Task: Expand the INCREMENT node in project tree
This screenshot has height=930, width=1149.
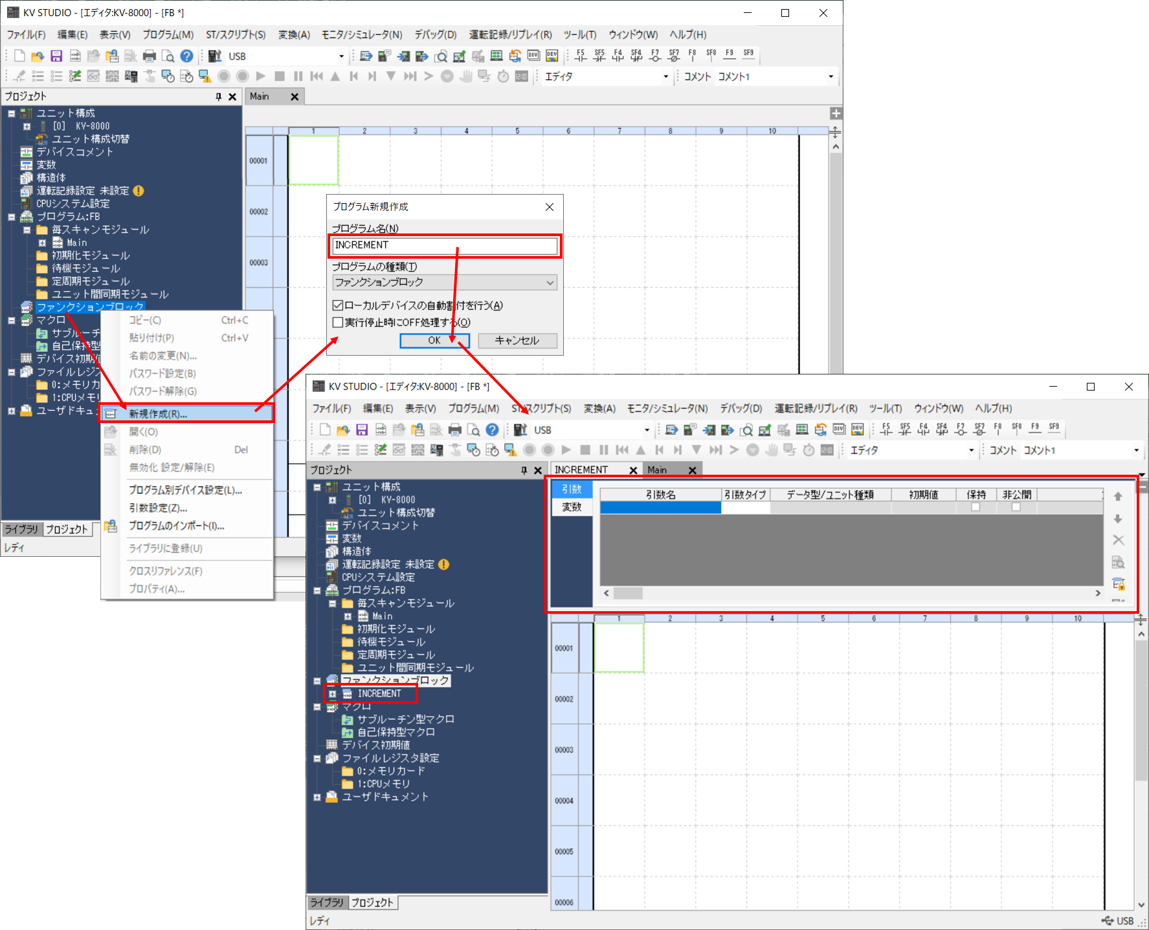Action: 333,694
